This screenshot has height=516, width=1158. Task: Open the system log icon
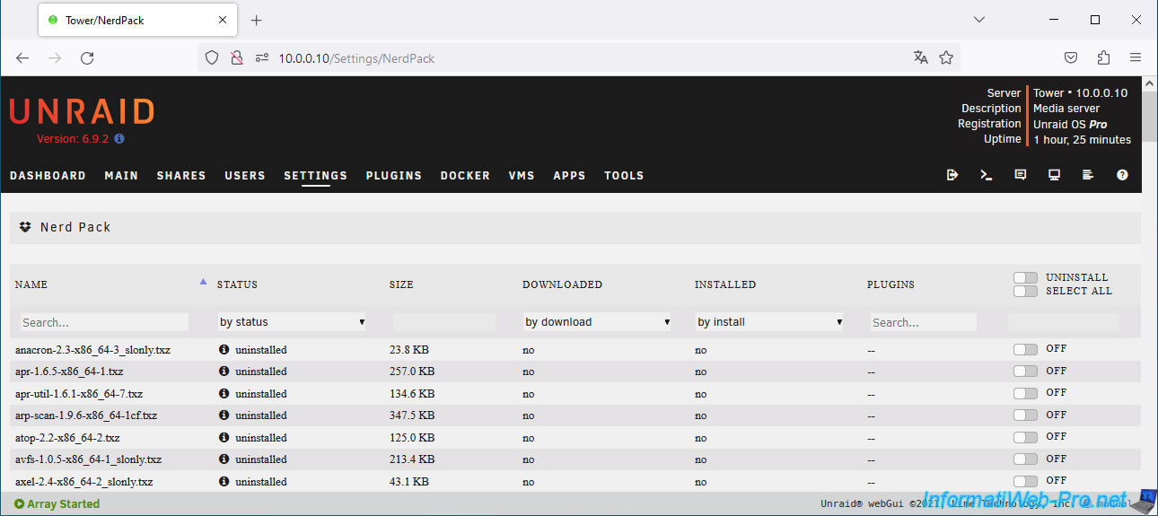tap(1088, 175)
